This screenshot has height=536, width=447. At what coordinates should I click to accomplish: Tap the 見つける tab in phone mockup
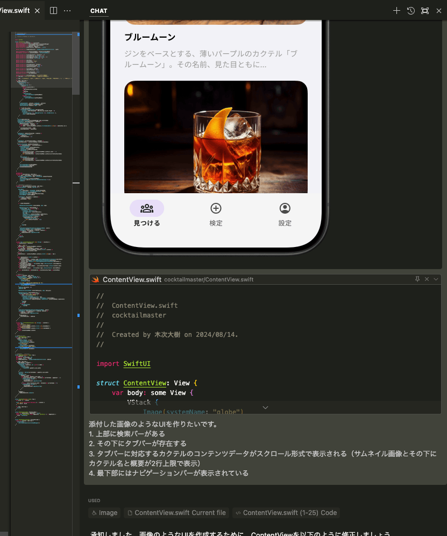tap(147, 213)
